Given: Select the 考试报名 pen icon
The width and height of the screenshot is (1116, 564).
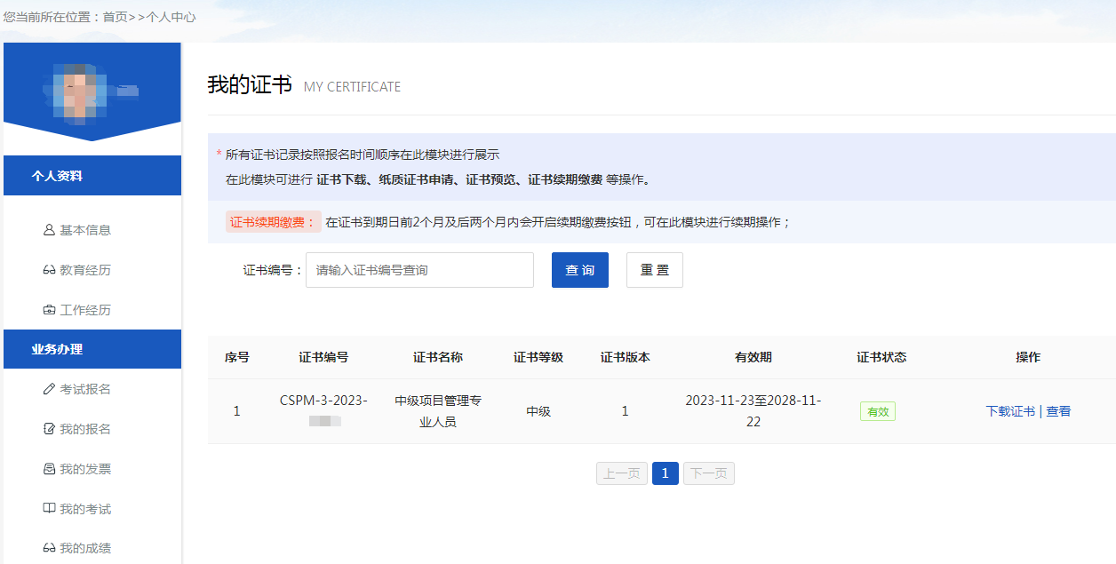Looking at the screenshot, I should pos(51,389).
